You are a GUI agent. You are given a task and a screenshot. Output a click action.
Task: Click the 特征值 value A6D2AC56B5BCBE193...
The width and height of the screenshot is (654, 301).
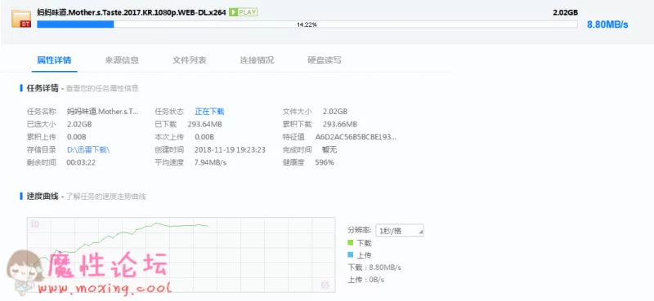tap(356, 137)
